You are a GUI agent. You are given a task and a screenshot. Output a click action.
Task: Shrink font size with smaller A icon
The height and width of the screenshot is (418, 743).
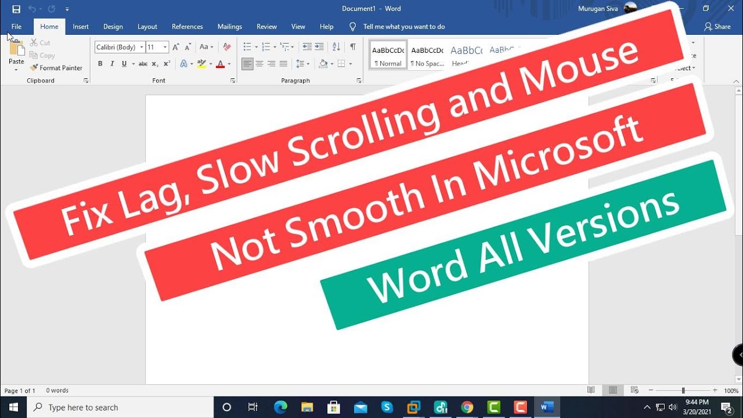tap(188, 47)
